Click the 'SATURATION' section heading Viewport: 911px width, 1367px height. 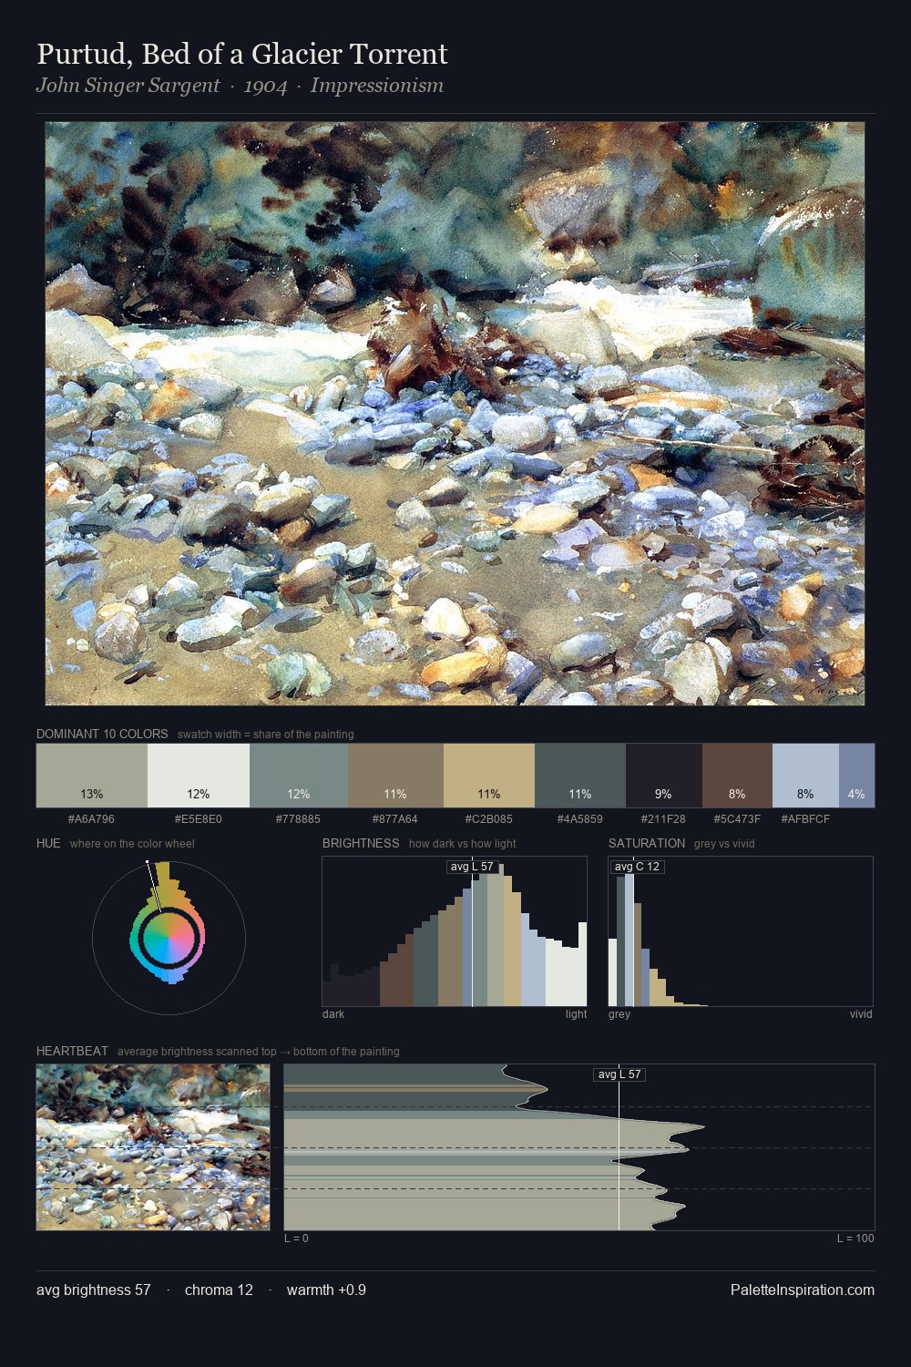click(647, 843)
